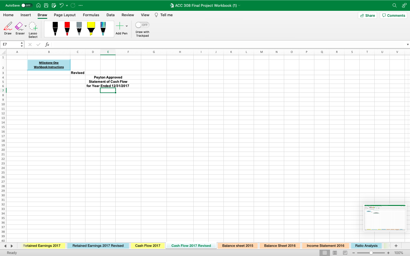The image size is (410, 256).
Task: Click the Home icon in the title bar
Action: (x=38, y=5)
